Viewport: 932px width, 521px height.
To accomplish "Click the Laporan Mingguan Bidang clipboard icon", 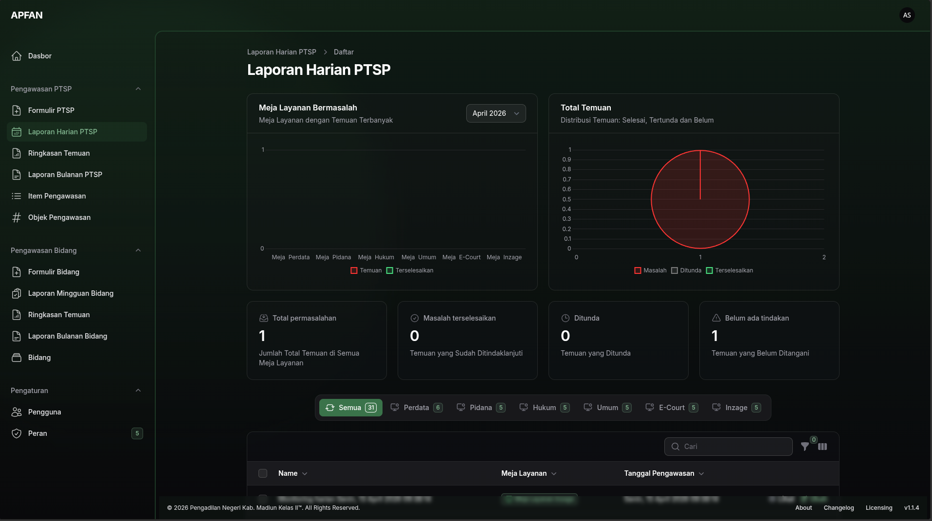I will 17,293.
